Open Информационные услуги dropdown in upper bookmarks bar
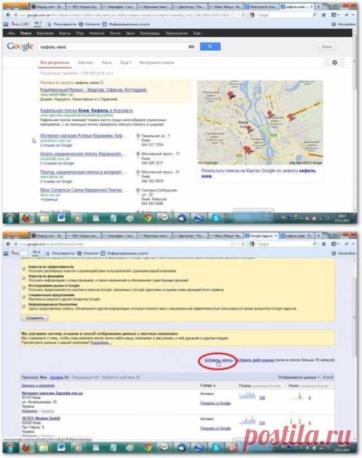Screen dimensions: 362x458 tap(127, 24)
